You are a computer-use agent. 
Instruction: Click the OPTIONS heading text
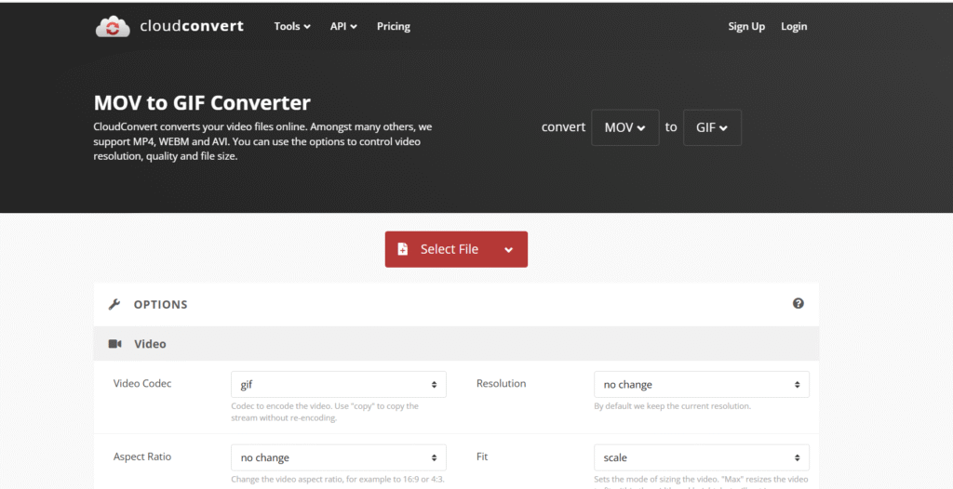point(160,304)
